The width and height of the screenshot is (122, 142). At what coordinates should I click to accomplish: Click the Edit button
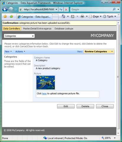(66, 106)
